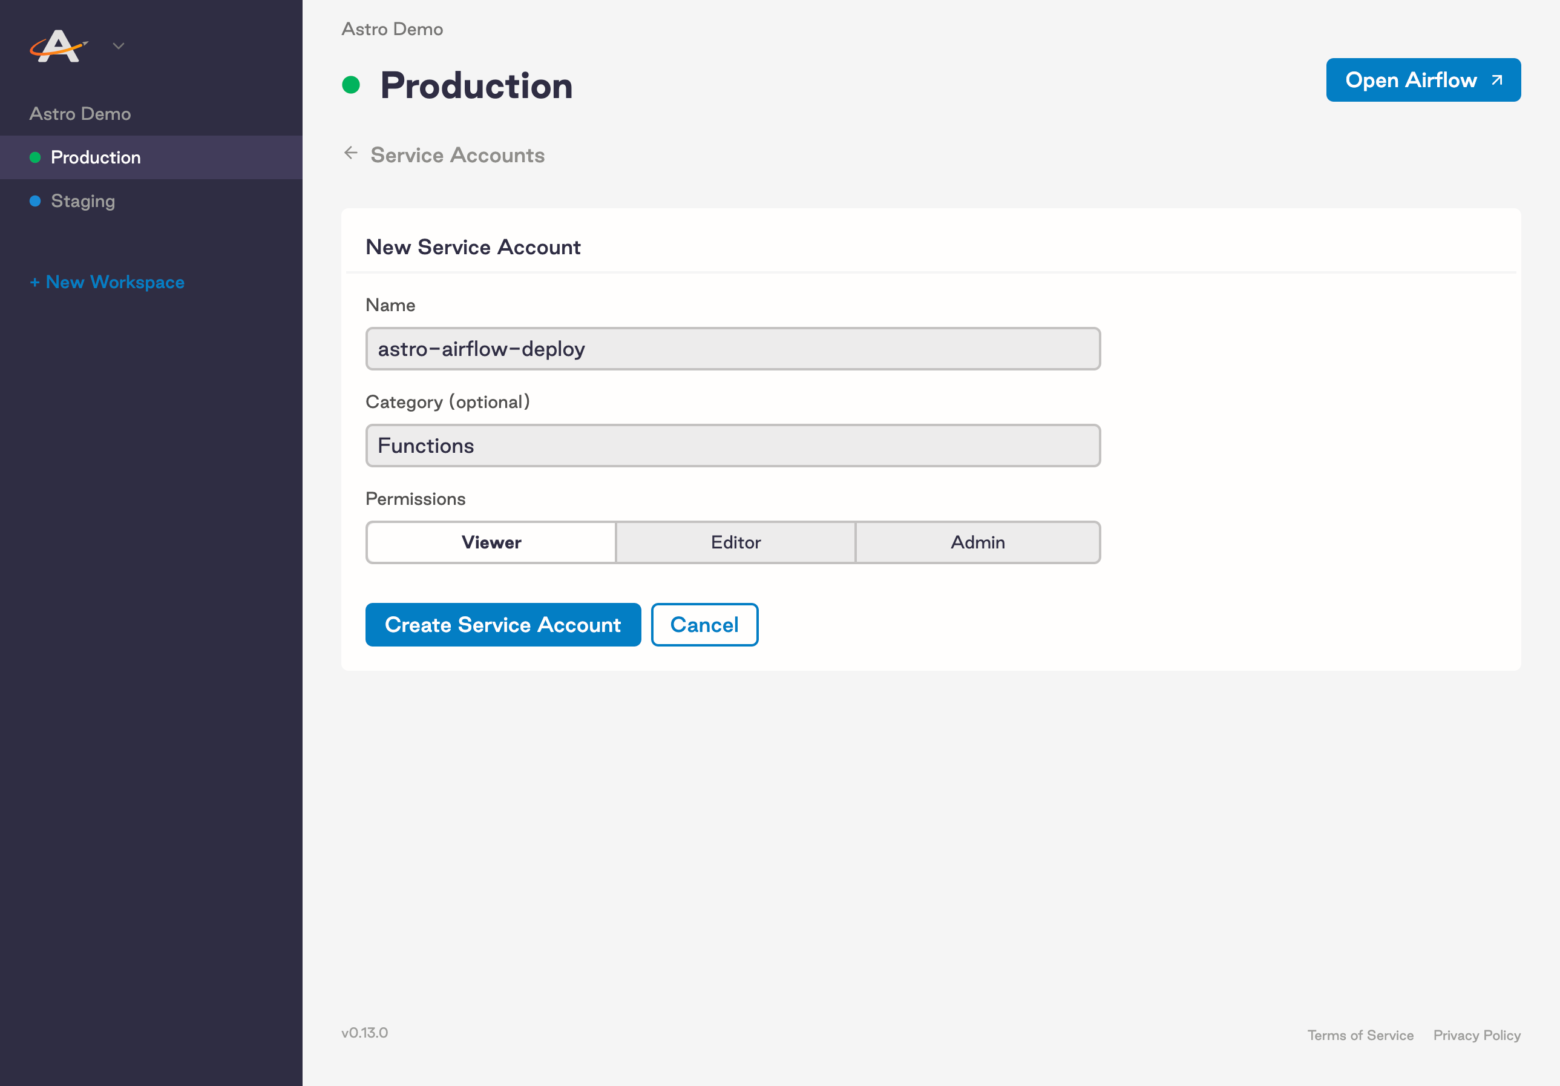
Task: Open the Category optional field options
Action: 732,446
